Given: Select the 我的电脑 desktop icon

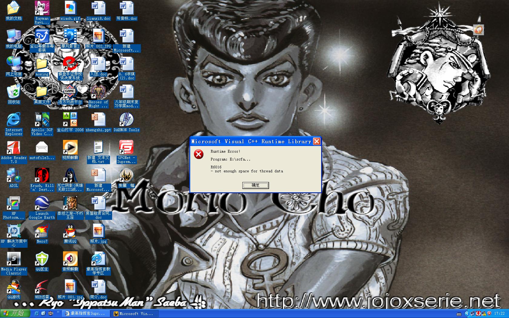Looking at the screenshot, I should pyautogui.click(x=14, y=39).
